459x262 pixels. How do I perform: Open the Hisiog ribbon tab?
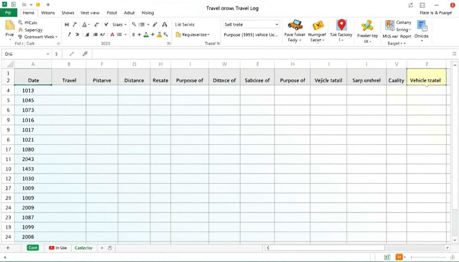point(148,13)
